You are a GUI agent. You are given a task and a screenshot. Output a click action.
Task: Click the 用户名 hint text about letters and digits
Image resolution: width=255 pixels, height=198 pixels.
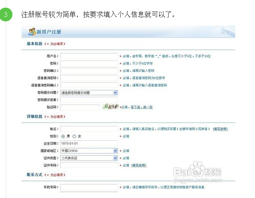[166, 56]
